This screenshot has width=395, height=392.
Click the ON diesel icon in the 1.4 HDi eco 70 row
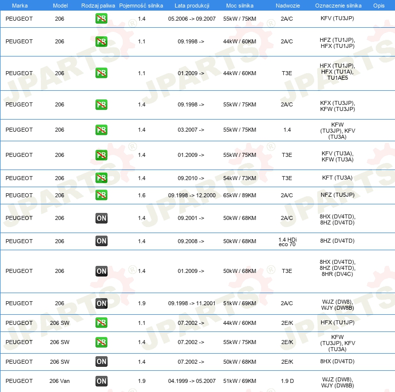(x=101, y=241)
